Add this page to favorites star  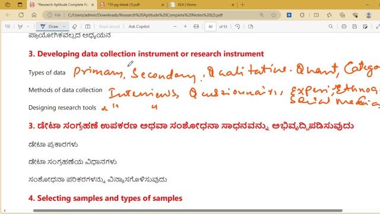coord(274,15)
